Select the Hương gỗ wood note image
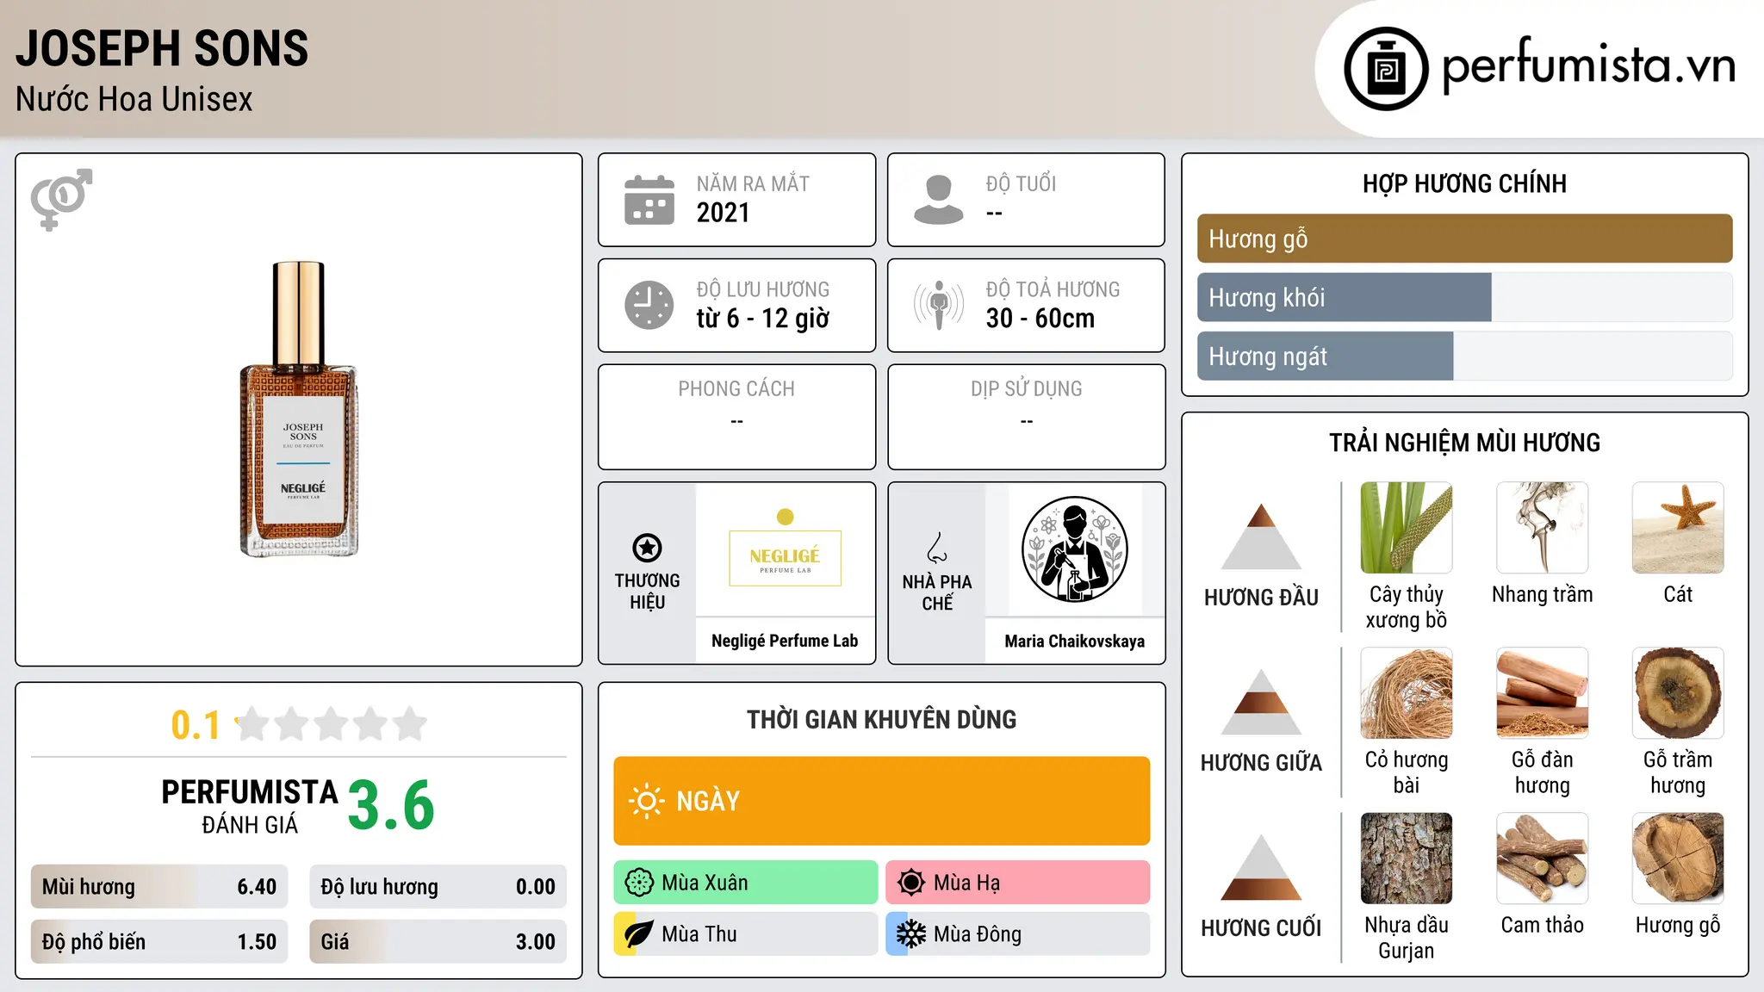This screenshot has width=1764, height=992. 1678,859
